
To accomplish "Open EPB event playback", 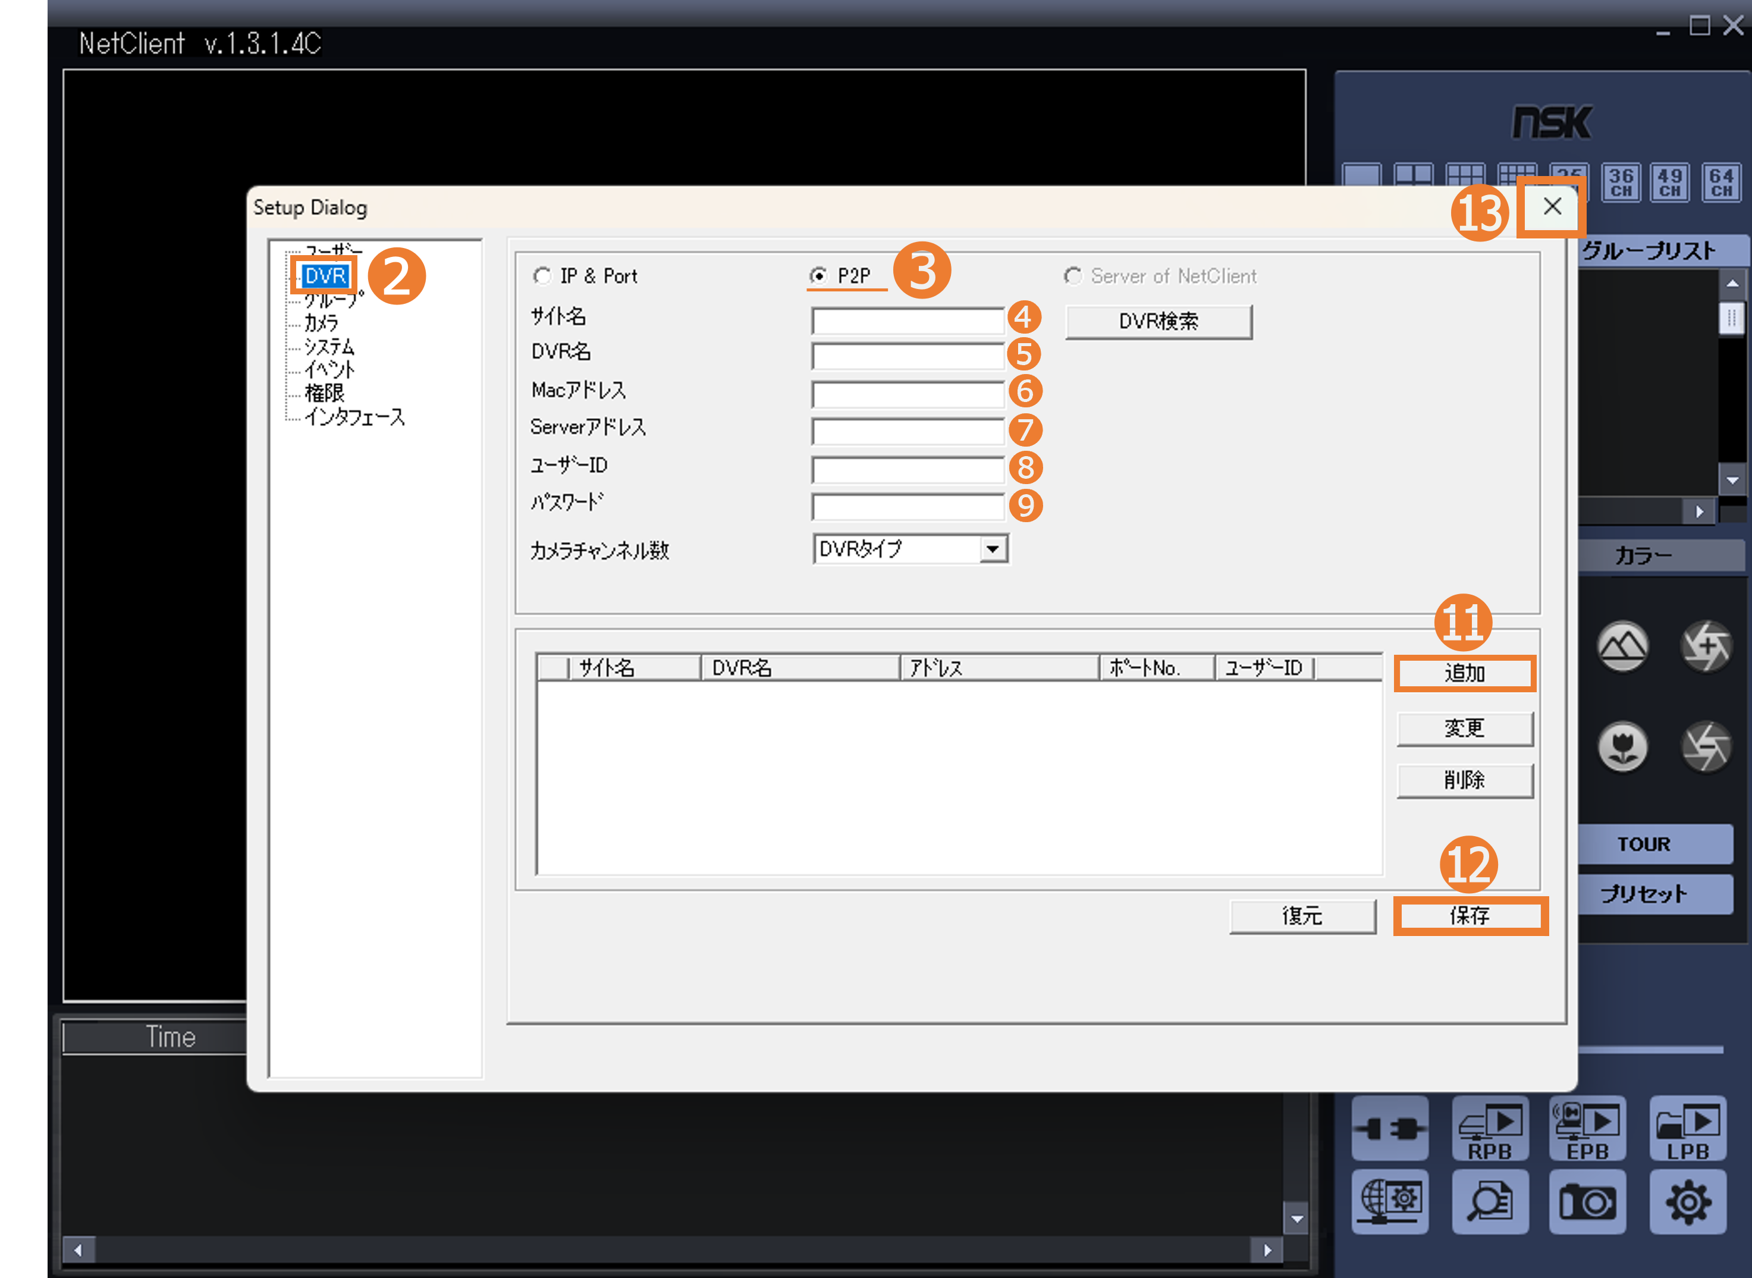I will coord(1587,1128).
